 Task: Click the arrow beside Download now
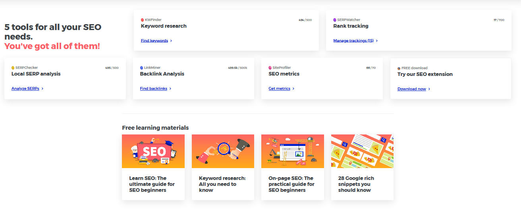429,89
